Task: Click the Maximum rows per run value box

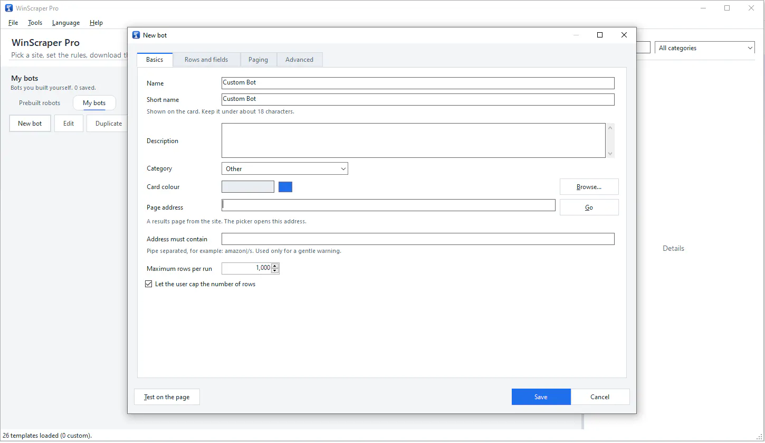Action: (x=246, y=268)
